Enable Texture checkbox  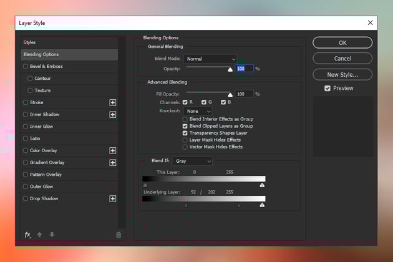[30, 90]
